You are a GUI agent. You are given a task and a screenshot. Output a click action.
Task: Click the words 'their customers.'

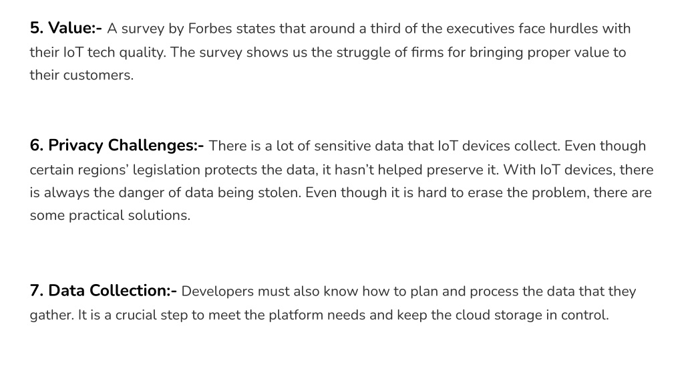pyautogui.click(x=81, y=75)
